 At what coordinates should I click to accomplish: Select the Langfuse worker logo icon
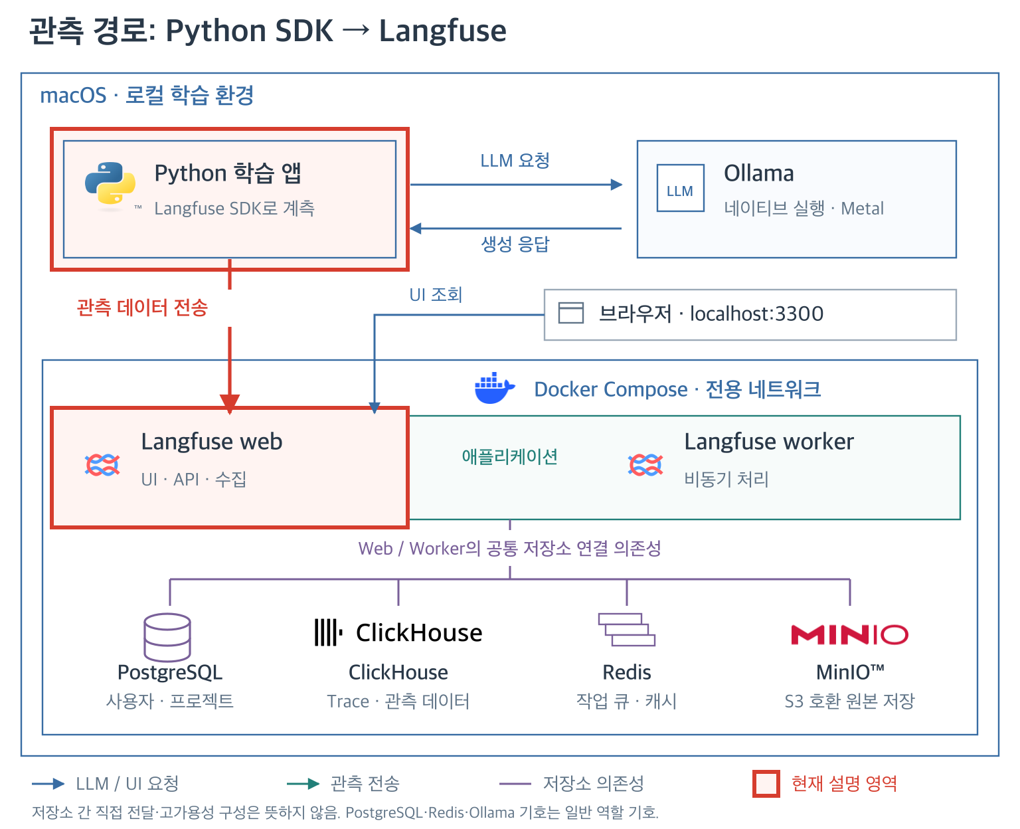pos(645,465)
